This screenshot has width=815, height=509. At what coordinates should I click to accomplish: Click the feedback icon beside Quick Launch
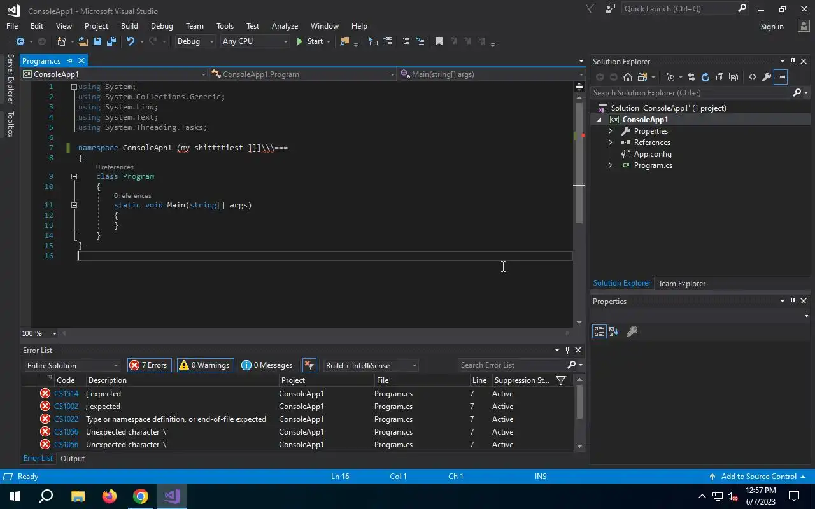[611, 9]
